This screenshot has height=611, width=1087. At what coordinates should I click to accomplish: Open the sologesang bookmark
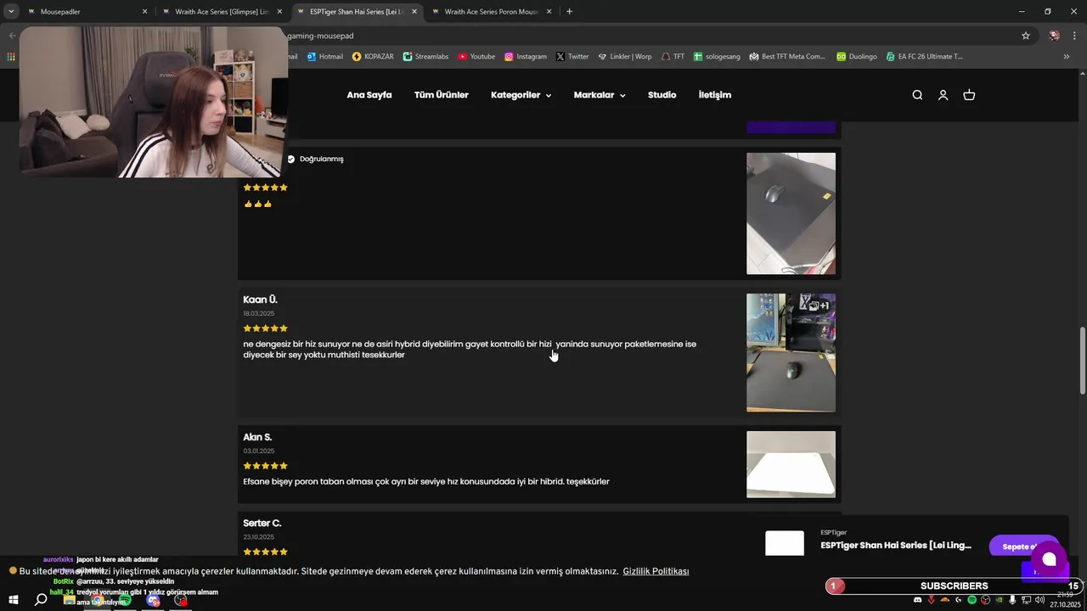coord(717,57)
